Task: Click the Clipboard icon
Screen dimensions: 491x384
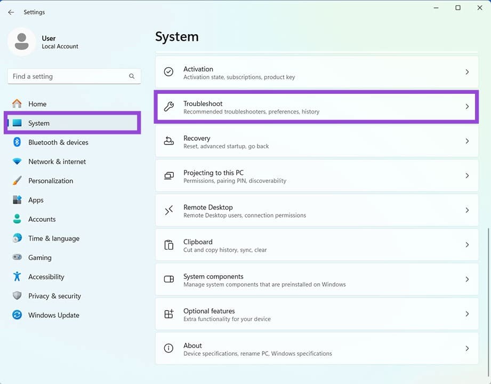Action: pos(169,245)
